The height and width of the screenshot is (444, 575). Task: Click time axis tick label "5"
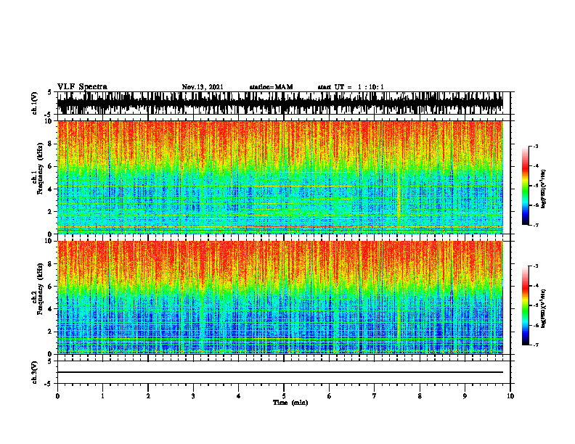pyautogui.click(x=284, y=396)
